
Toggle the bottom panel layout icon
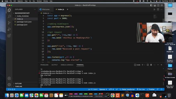[155, 5]
